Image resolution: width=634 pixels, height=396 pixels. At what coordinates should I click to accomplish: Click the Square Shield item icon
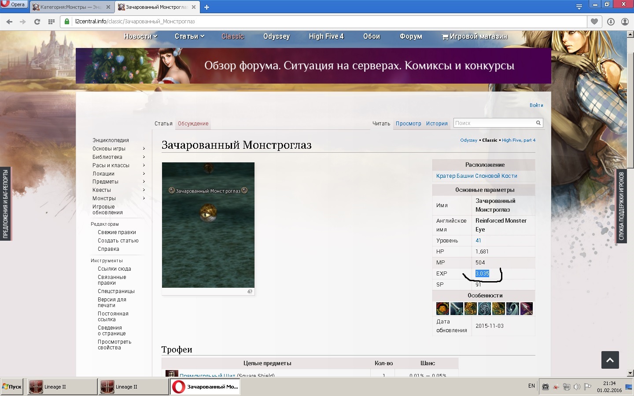pyautogui.click(x=172, y=373)
